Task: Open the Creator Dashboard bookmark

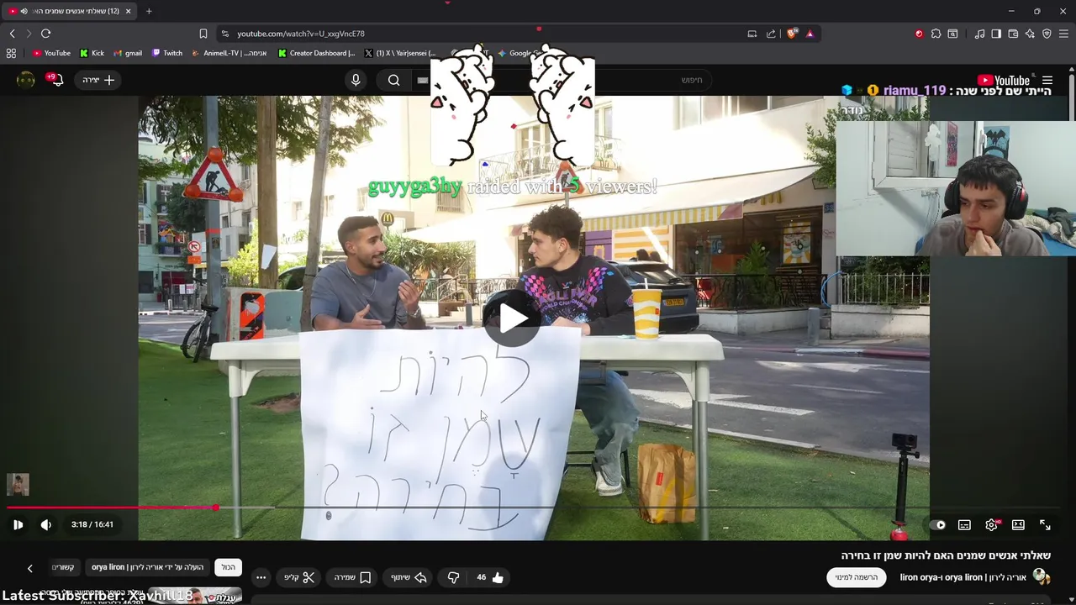Action: coord(316,53)
